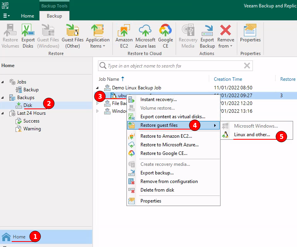Select the Success node in tree
Screen dimensions: 297x247
pyautogui.click(x=31, y=121)
